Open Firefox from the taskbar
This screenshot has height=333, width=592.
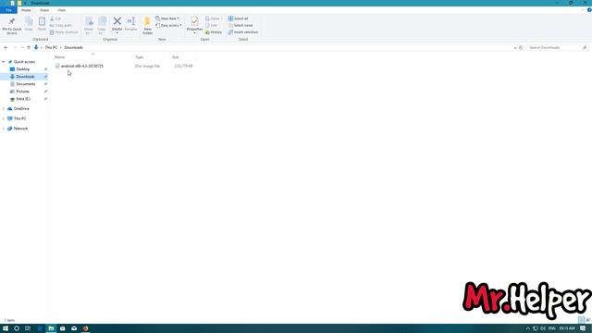[86, 328]
